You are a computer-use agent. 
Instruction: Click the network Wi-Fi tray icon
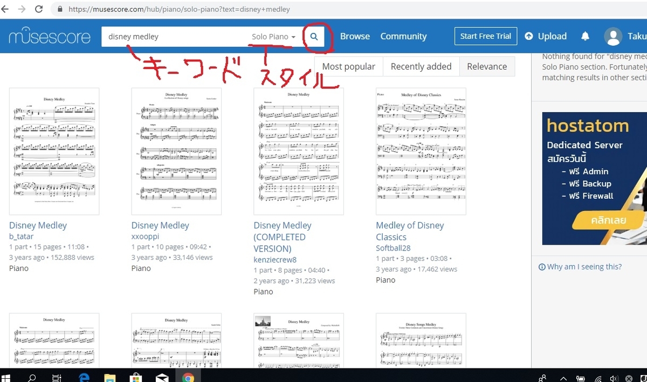(x=597, y=378)
